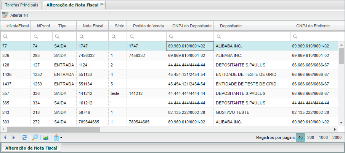
Task: Open the magnifier search tool
Action: (35, 137)
